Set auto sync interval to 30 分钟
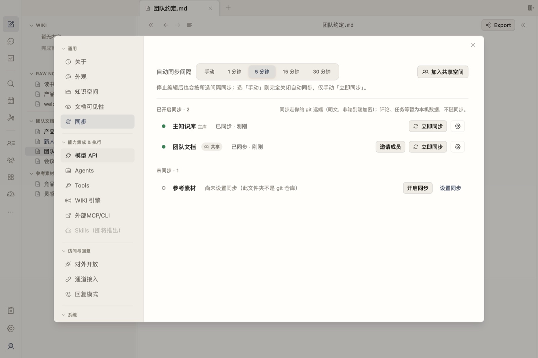 [322, 72]
